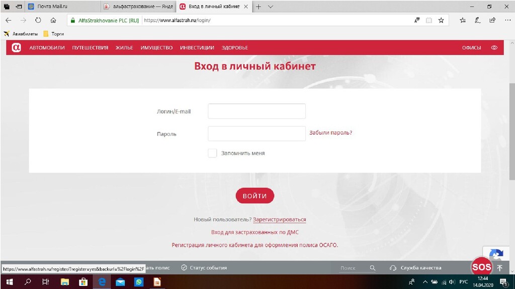Image resolution: width=515 pixels, height=289 pixels.
Task: Click the browser address bar URL
Action: point(178,20)
